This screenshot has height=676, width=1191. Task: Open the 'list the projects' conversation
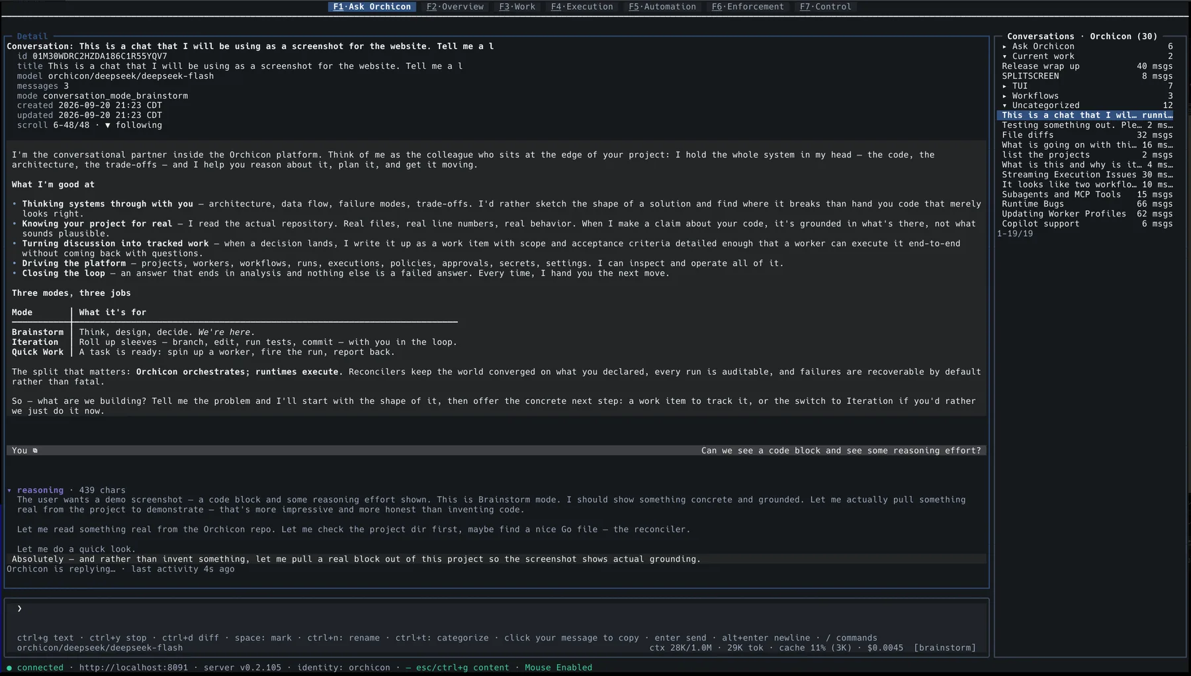[1086, 155]
